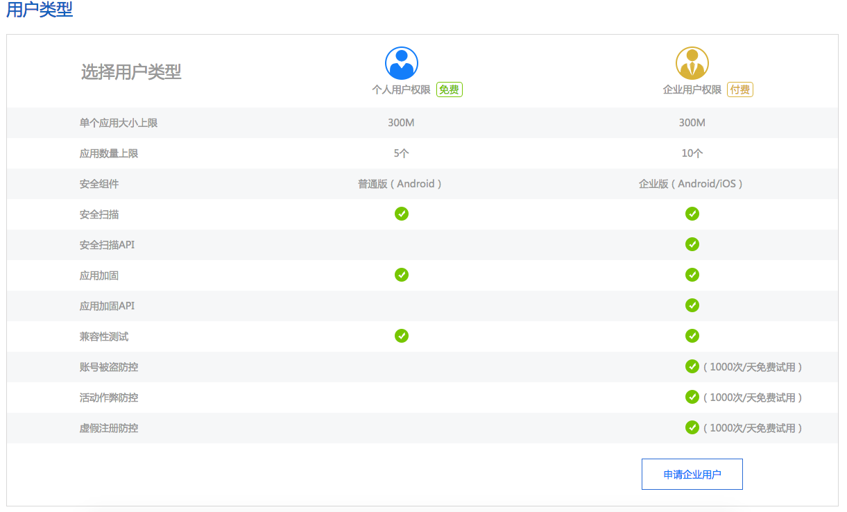Click the orange 付费 badge

[x=739, y=89]
